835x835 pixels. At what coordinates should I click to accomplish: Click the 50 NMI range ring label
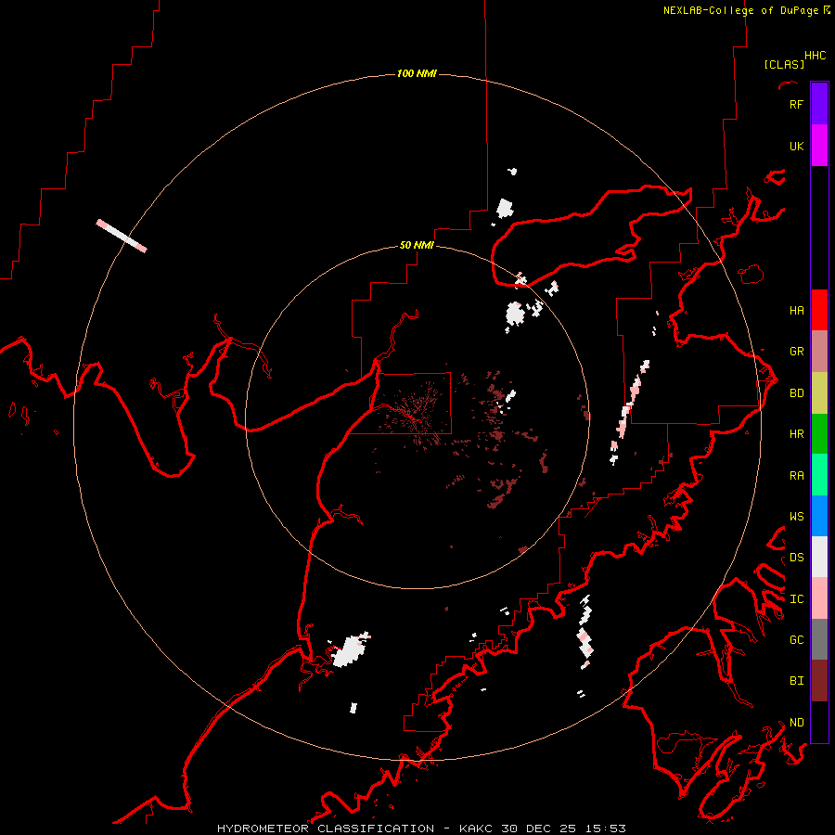pyautogui.click(x=417, y=245)
